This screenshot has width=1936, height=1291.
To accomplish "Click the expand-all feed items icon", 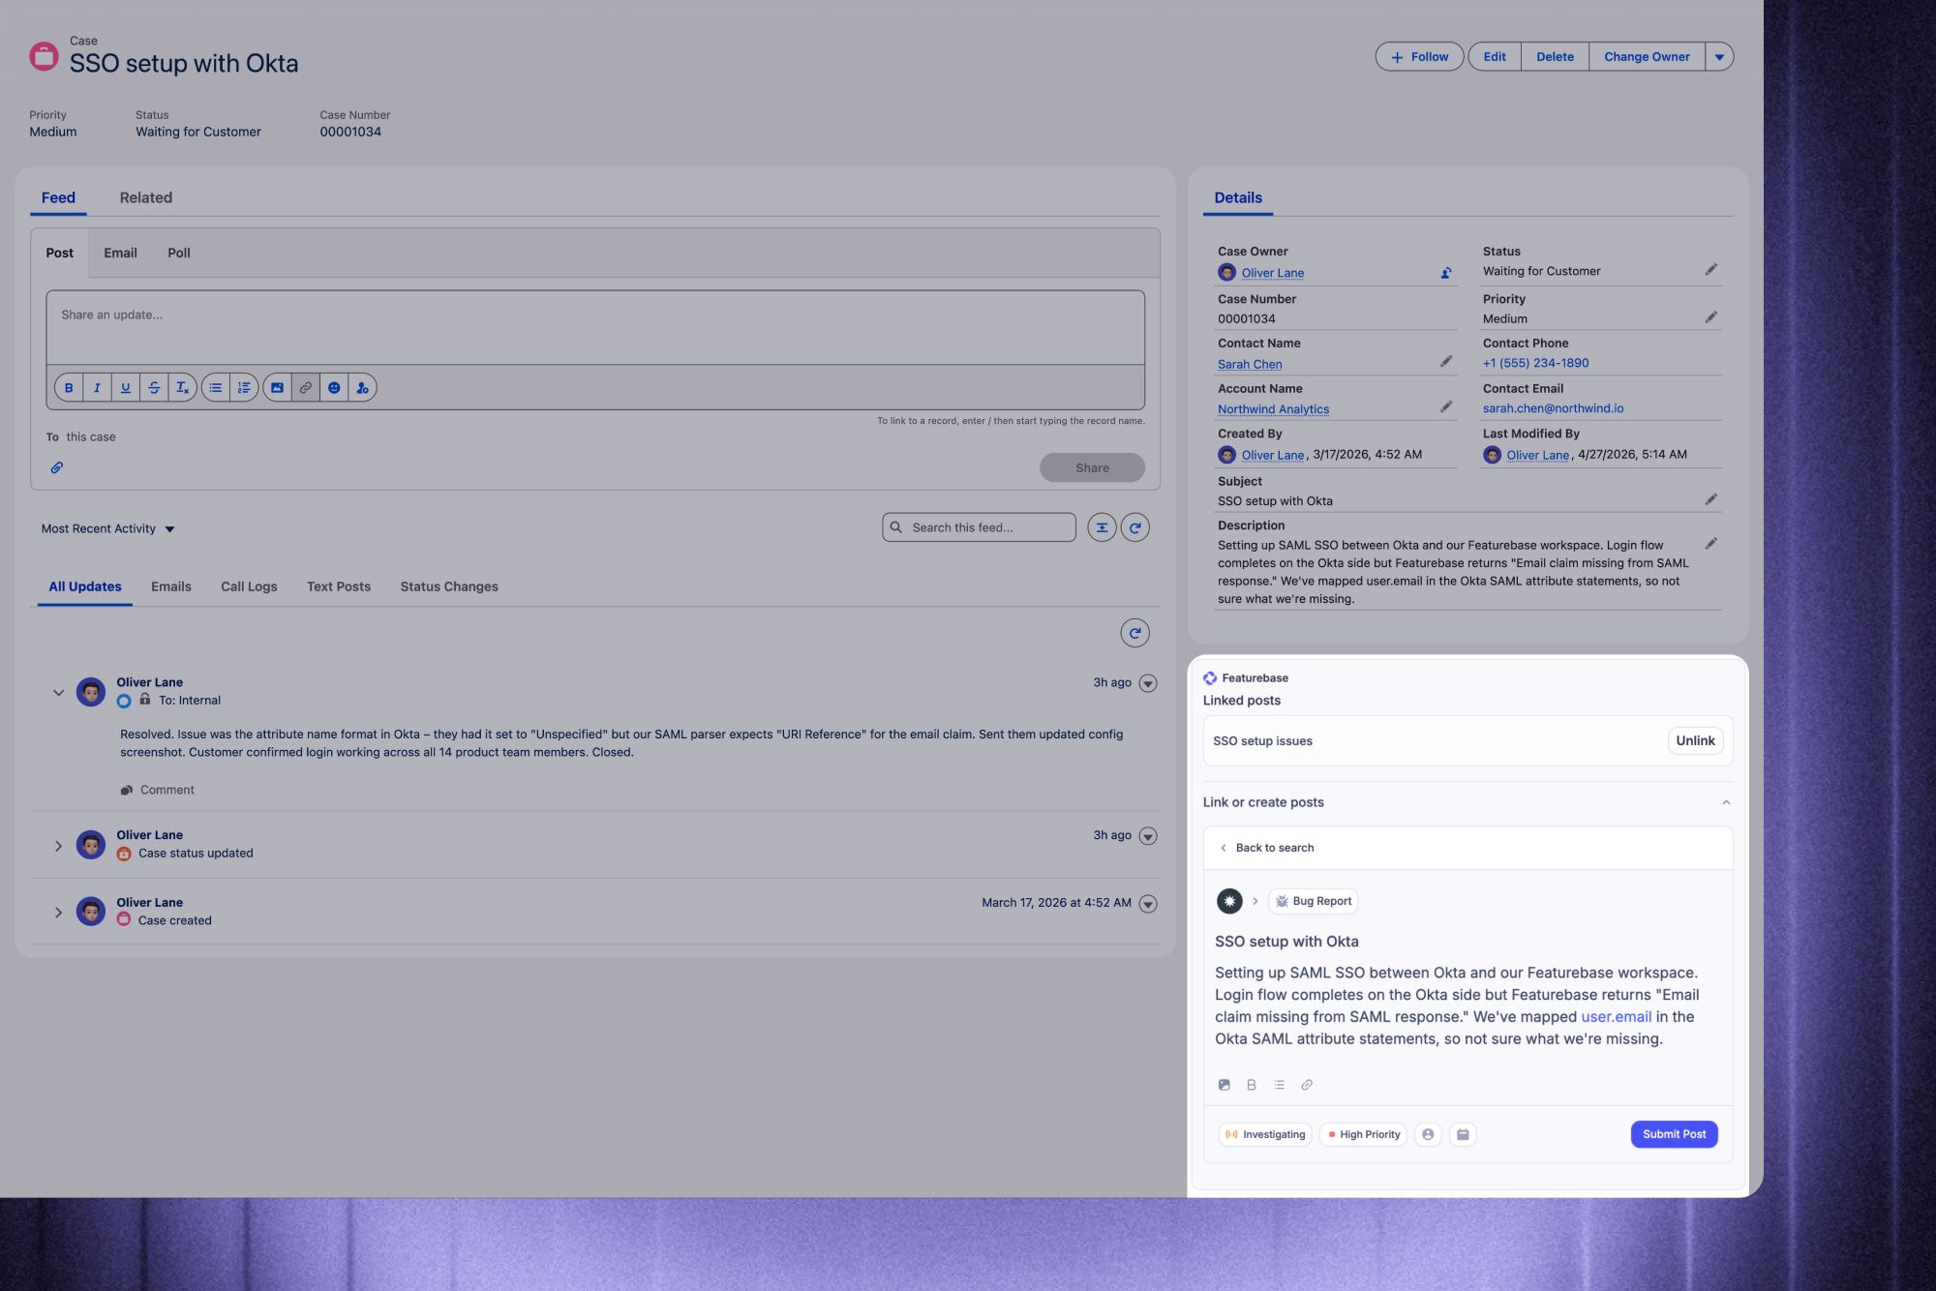I will pos(1102,527).
